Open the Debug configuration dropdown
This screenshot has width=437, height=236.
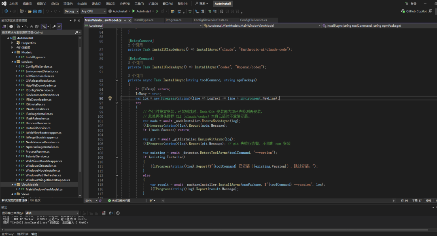coord(71,11)
